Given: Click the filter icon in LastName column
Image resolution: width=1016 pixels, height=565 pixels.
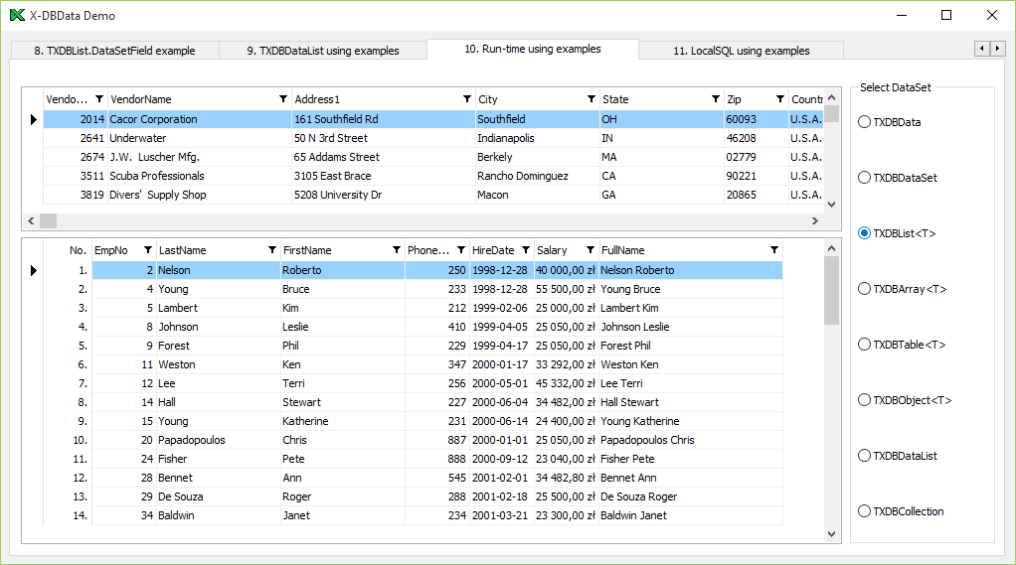Looking at the screenshot, I should (x=272, y=250).
